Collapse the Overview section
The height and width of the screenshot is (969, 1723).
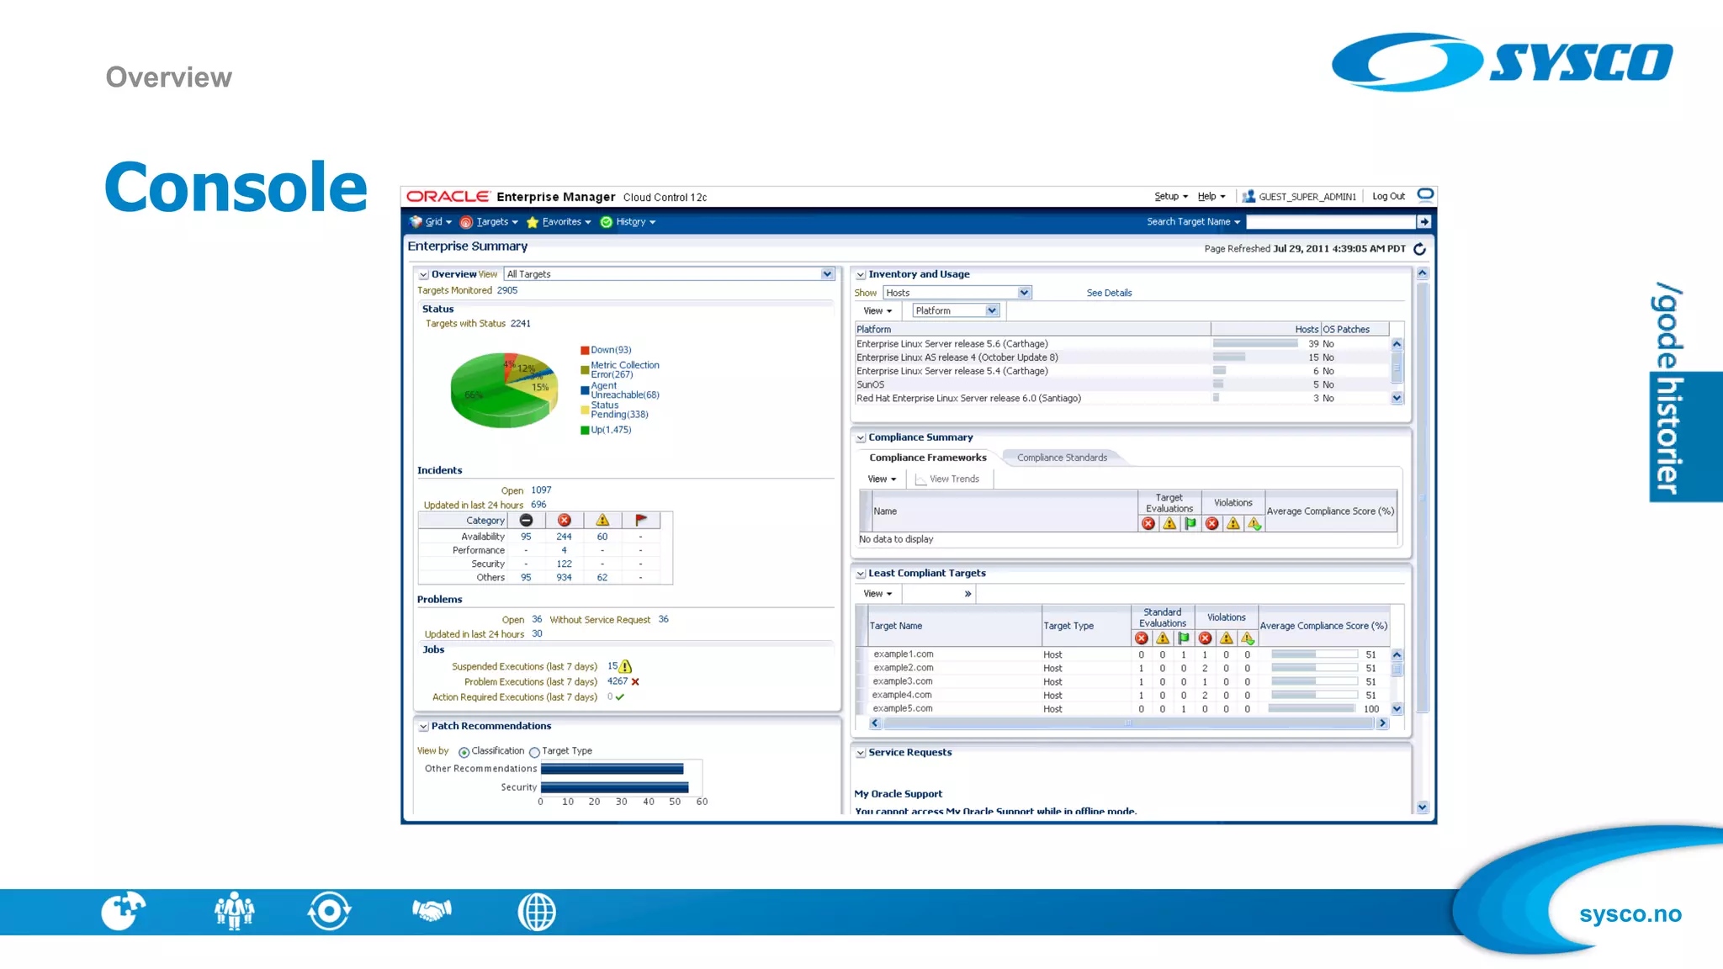click(x=423, y=275)
